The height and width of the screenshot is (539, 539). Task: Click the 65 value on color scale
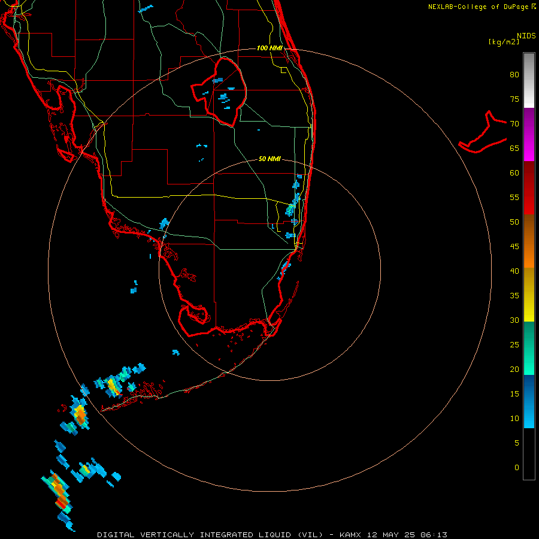coord(514,148)
